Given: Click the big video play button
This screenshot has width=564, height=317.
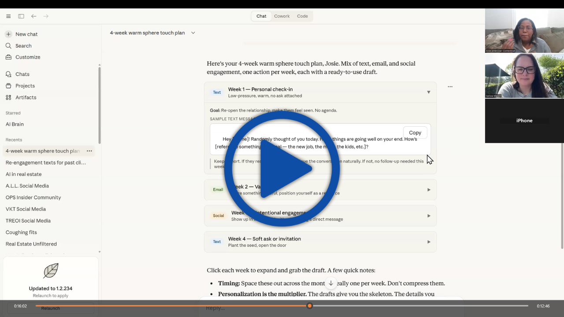Looking at the screenshot, I should click(282, 170).
